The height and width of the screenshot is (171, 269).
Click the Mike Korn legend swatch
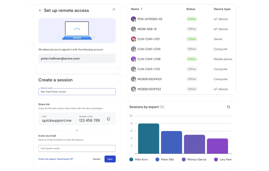[131, 159]
